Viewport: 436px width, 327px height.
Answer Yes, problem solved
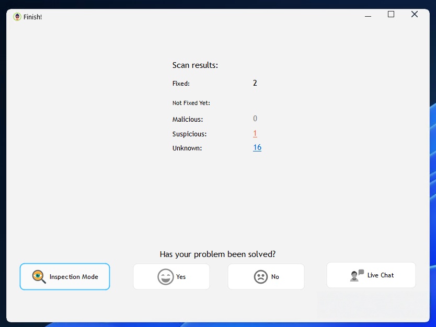tap(171, 276)
